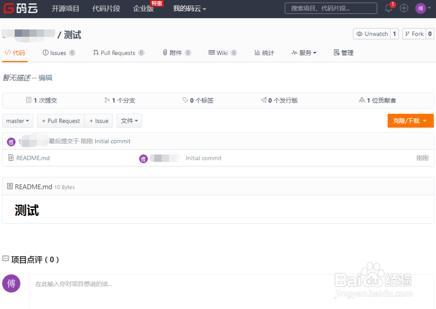Switch to the 管理 tab
The height and width of the screenshot is (309, 436).
(x=344, y=52)
